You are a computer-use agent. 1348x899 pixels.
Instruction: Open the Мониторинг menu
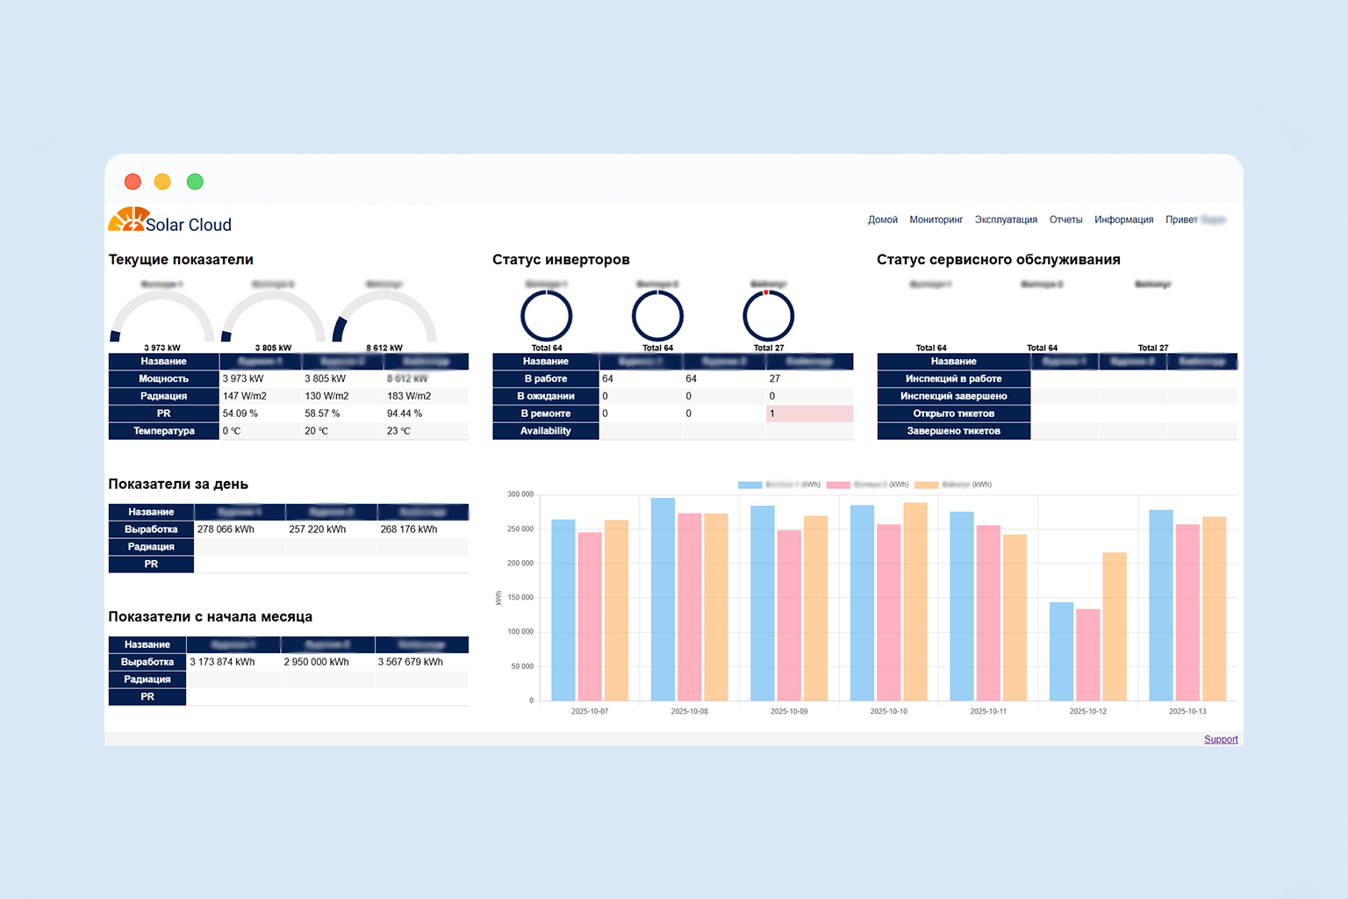(936, 219)
